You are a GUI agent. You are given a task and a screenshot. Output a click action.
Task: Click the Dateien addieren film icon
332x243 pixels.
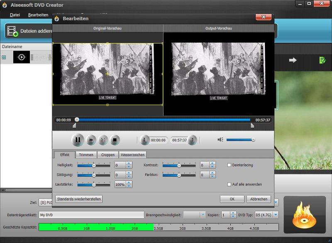[12, 31]
